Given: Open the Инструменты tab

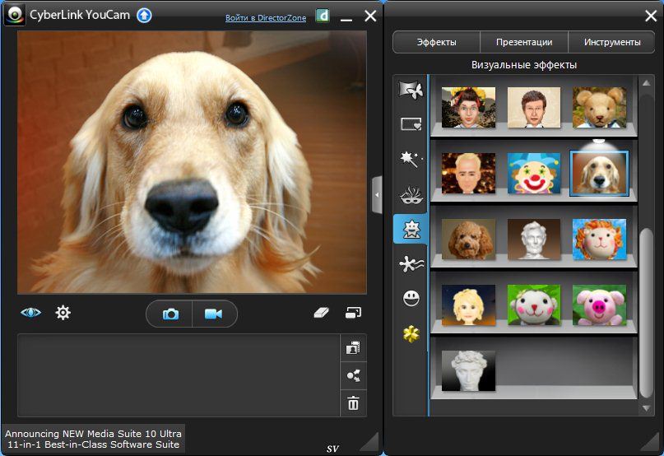Looking at the screenshot, I should click(611, 42).
